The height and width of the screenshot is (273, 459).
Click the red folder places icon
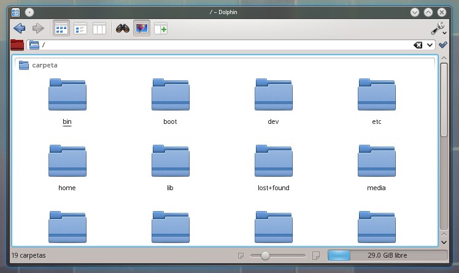[17, 45]
